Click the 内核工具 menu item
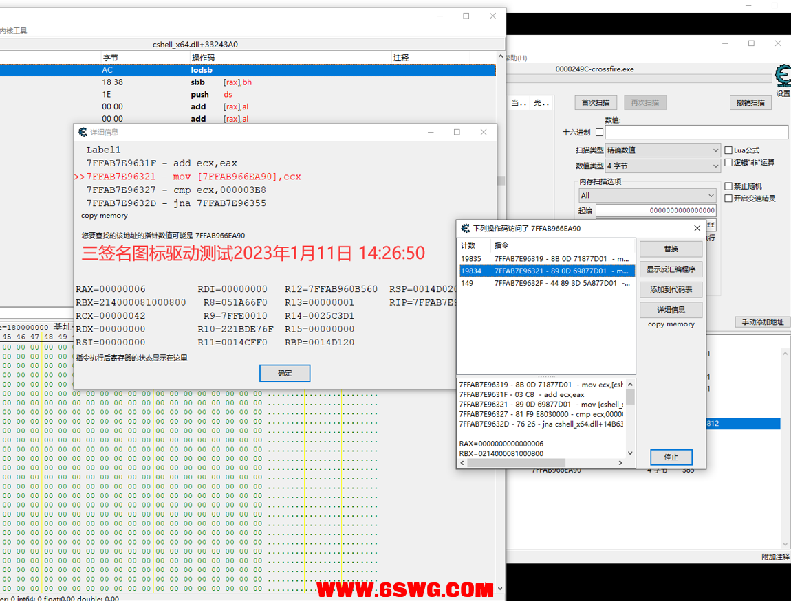Image resolution: width=791 pixels, height=601 pixels. click(14, 31)
